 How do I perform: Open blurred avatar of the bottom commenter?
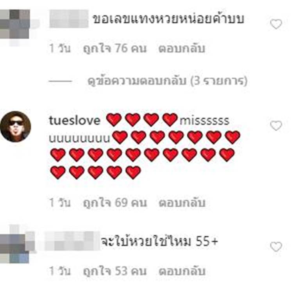point(15,249)
